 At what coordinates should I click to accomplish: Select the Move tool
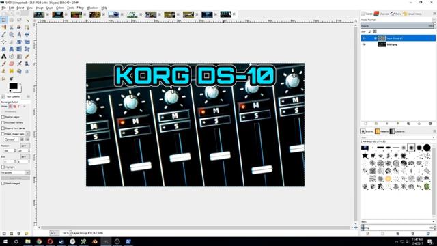coord(27,35)
